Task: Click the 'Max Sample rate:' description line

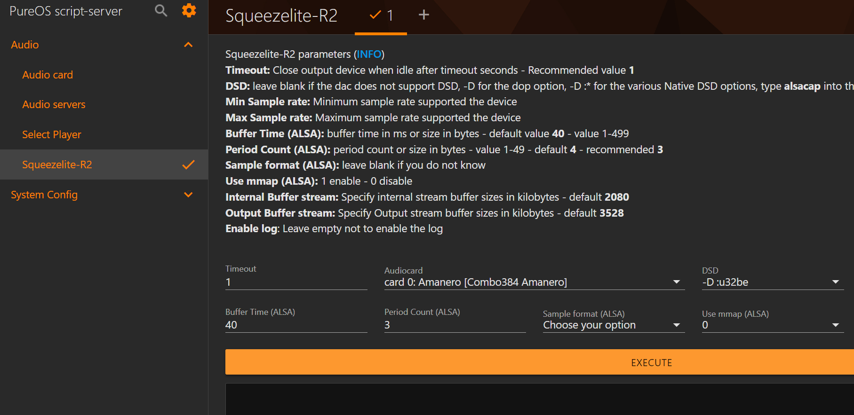Action: 373,118
